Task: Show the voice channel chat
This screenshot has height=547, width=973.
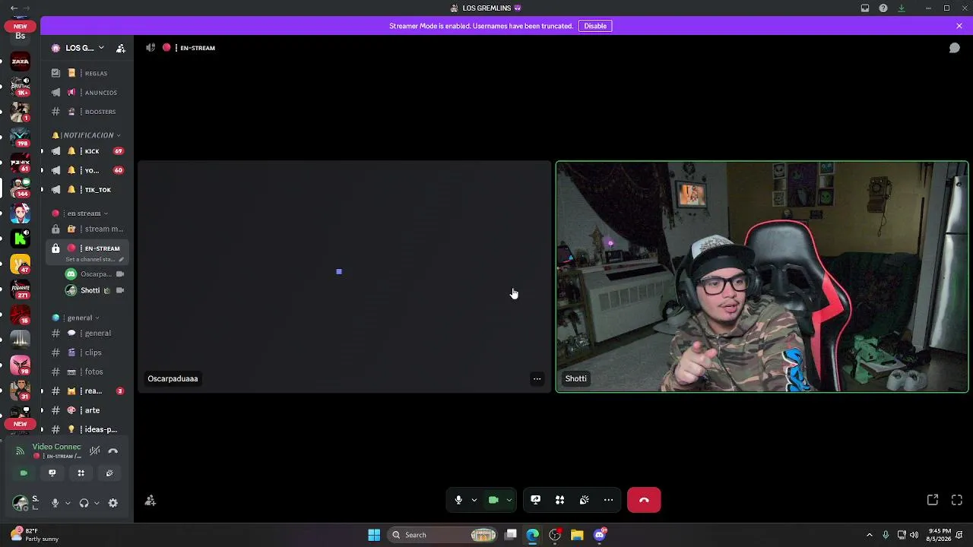Action: click(955, 48)
